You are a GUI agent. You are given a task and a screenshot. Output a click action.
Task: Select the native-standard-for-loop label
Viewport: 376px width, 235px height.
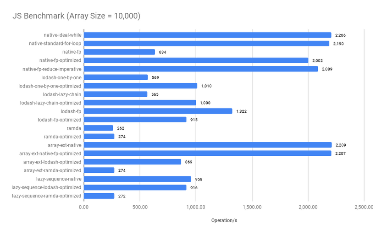[x=55, y=44]
